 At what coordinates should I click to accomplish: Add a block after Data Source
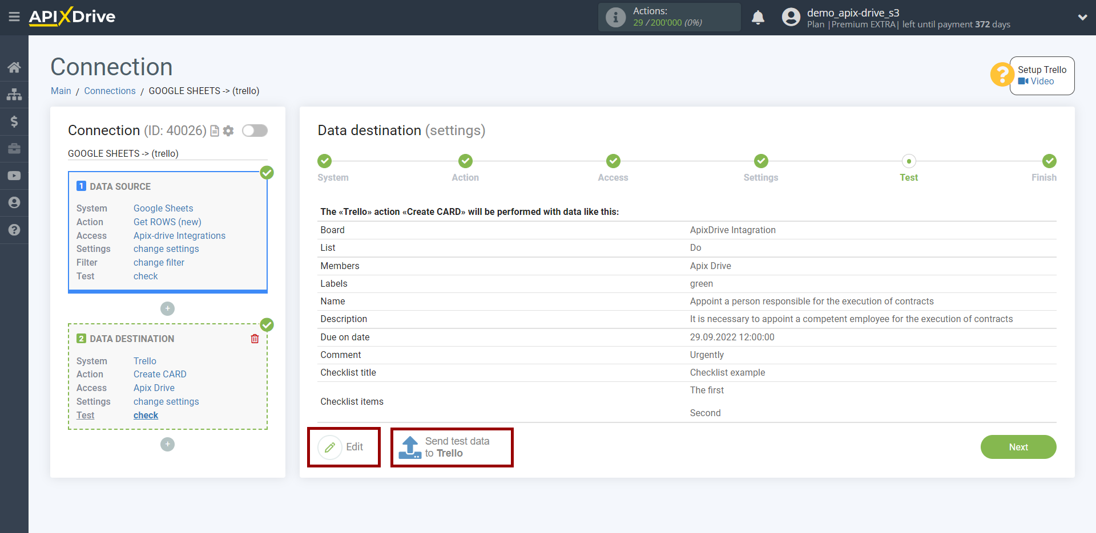167,308
